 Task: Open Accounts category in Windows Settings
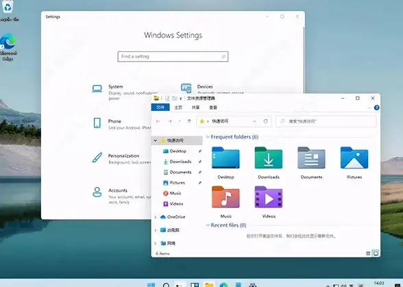coord(121,196)
